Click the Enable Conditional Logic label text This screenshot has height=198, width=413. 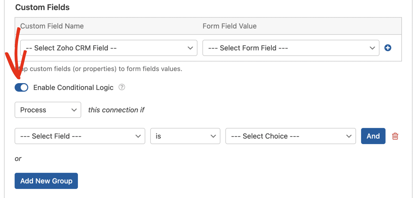(73, 88)
